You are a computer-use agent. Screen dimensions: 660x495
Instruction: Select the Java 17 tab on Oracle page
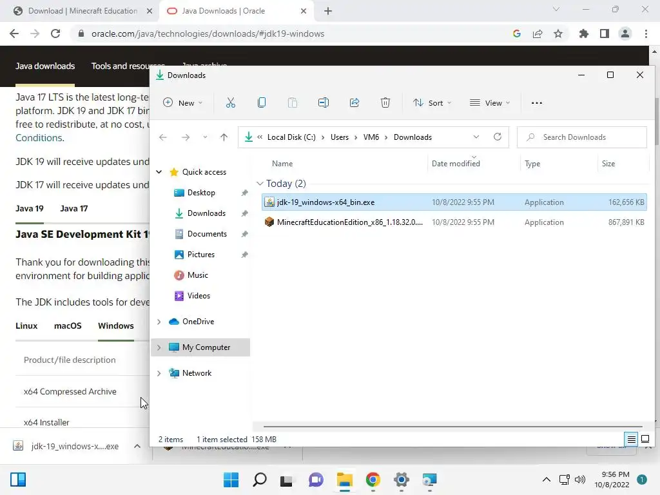pos(73,208)
